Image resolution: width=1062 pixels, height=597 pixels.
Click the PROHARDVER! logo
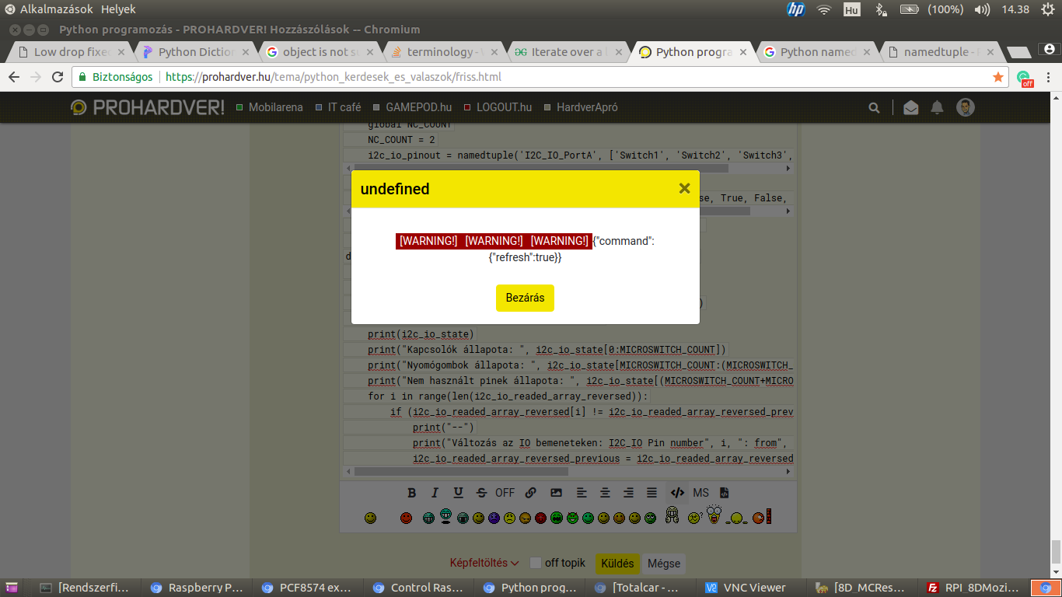pyautogui.click(x=147, y=107)
